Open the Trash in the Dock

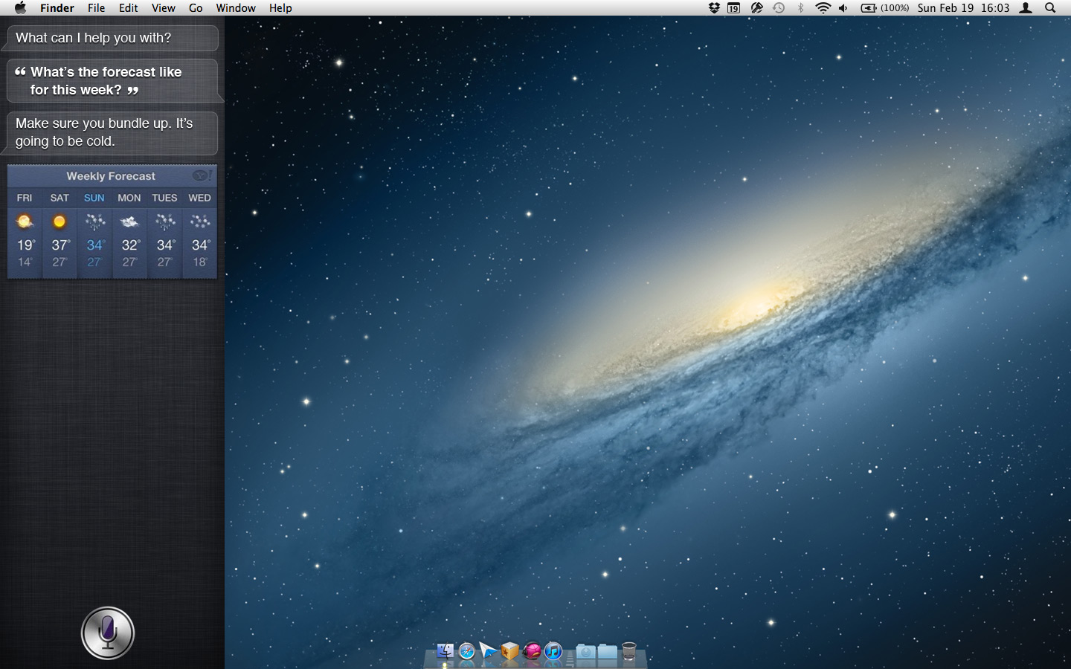click(628, 651)
